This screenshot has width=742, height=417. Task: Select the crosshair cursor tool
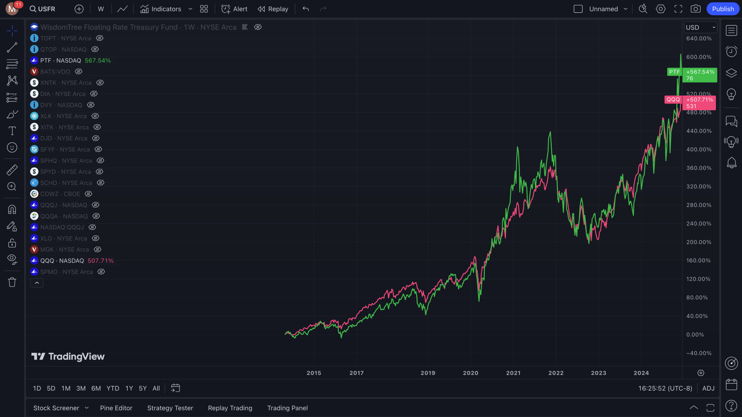coord(12,31)
